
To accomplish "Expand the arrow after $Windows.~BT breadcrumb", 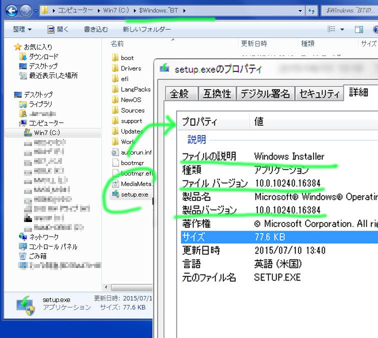I will (184, 10).
